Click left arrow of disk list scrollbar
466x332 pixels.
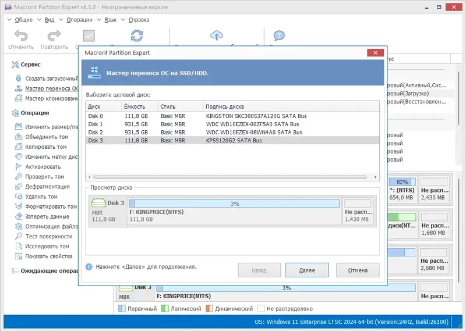point(90,177)
